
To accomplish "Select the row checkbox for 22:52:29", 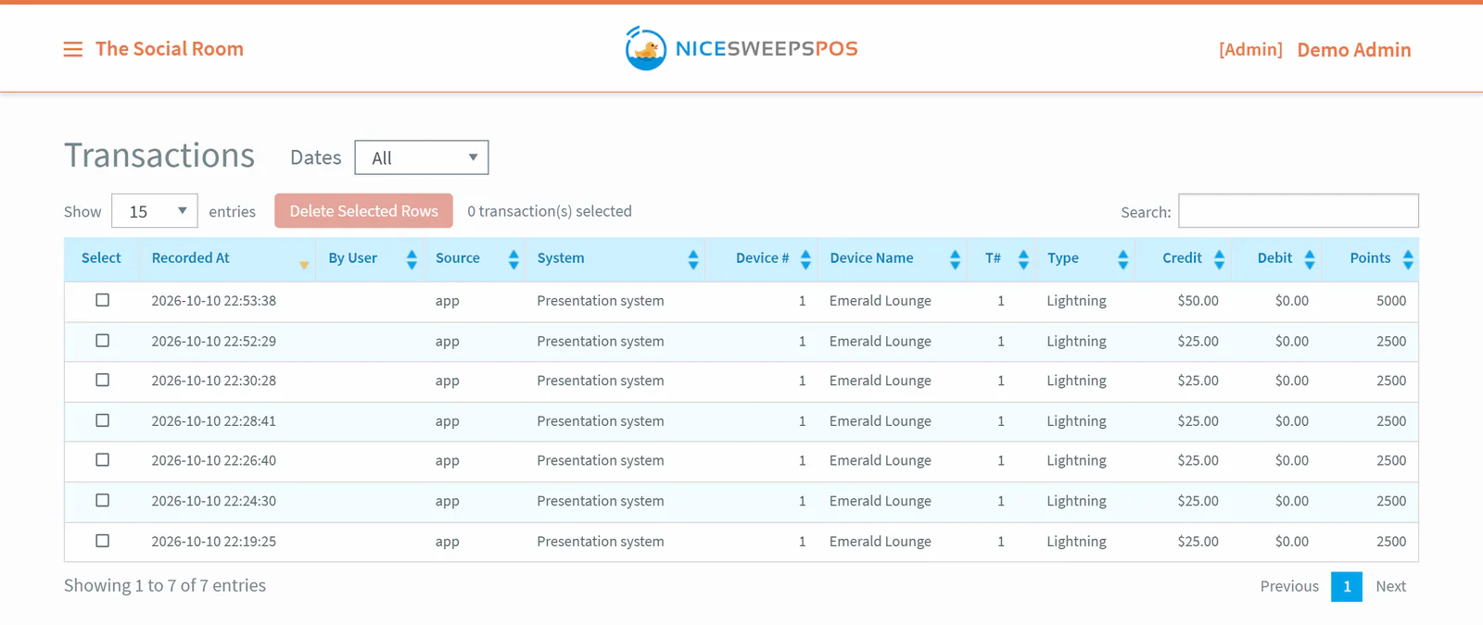I will coord(103,341).
